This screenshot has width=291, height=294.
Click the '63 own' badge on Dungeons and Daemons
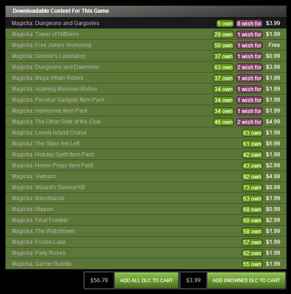pyautogui.click(x=223, y=67)
